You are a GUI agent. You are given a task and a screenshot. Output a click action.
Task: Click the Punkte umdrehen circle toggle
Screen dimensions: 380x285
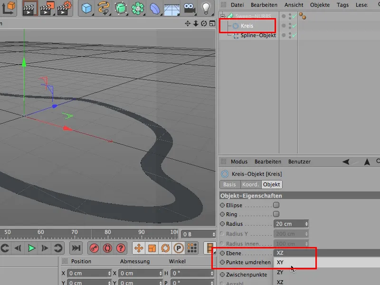click(222, 262)
